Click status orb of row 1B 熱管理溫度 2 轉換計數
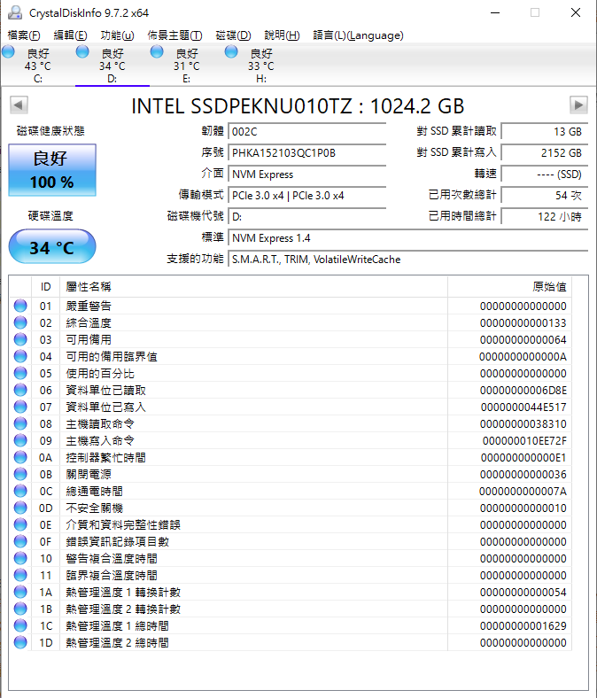The height and width of the screenshot is (698, 597). [x=20, y=609]
